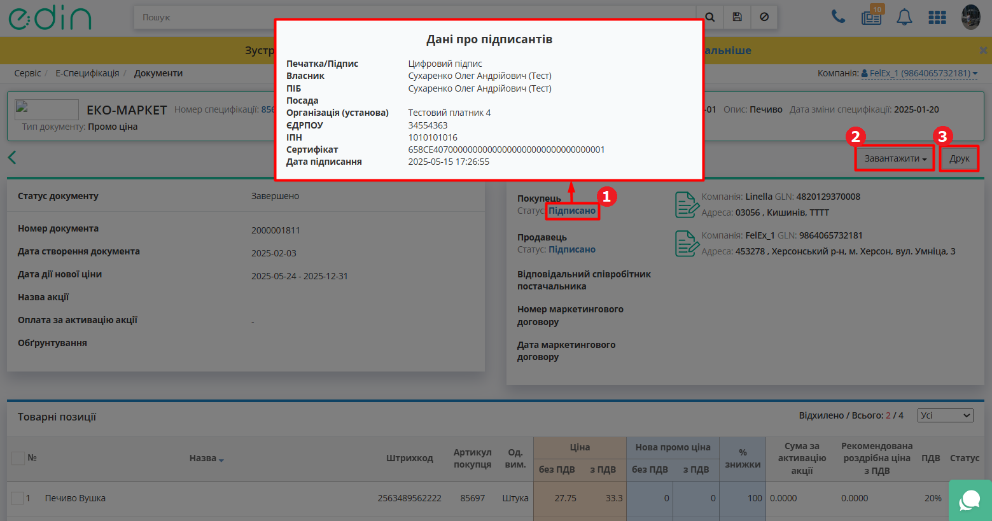Click the save search floppy icon
This screenshot has width=992, height=521.
tap(737, 17)
